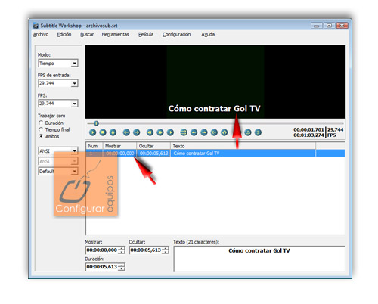Image resolution: width=378 pixels, height=304 pixels.
Task: Minimize the Subtitle Workshop window
Action: pos(317,26)
